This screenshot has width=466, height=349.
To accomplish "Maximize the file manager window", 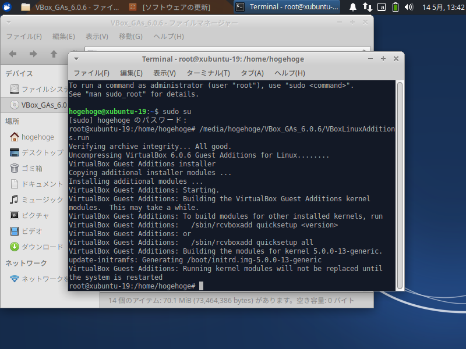I will (352, 23).
